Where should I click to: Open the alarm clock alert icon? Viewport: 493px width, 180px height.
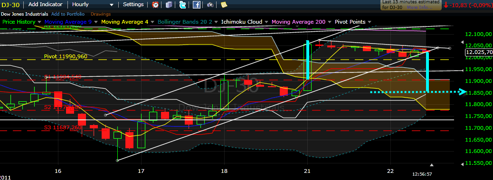[x=155, y=5]
